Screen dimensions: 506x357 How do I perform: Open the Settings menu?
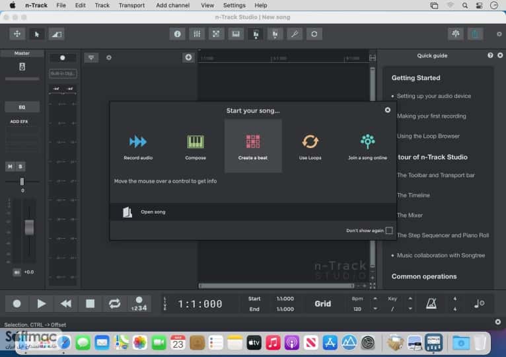235,5
